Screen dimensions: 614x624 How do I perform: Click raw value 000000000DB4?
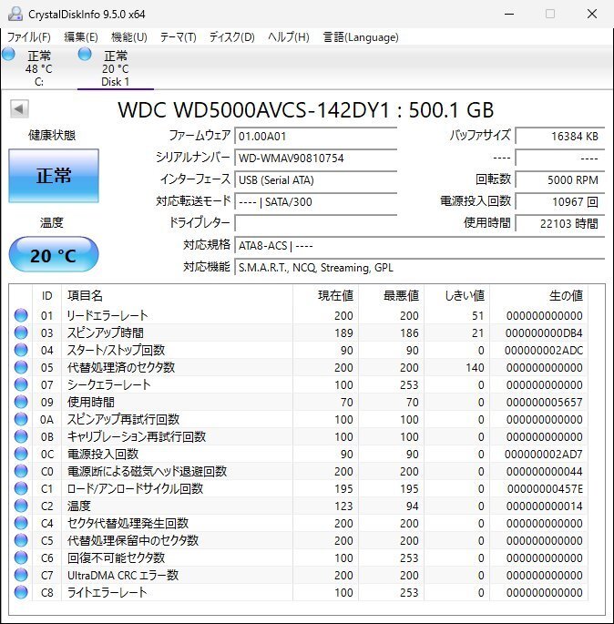(x=544, y=332)
